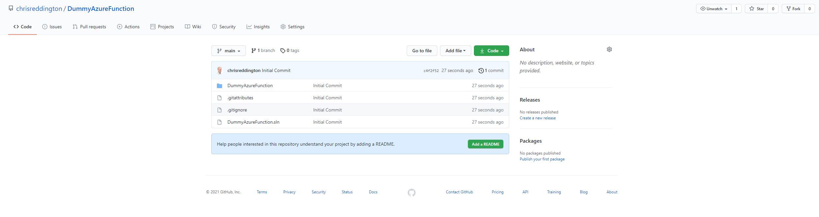Click the DummyAzureFunction folder icon

pyautogui.click(x=219, y=86)
